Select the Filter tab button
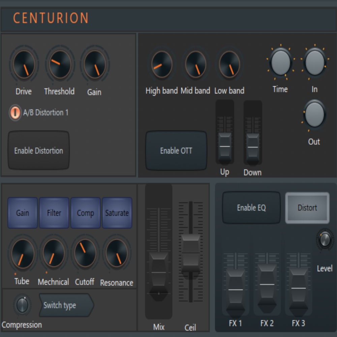Viewport: 337px width, 337px height. pos(54,213)
